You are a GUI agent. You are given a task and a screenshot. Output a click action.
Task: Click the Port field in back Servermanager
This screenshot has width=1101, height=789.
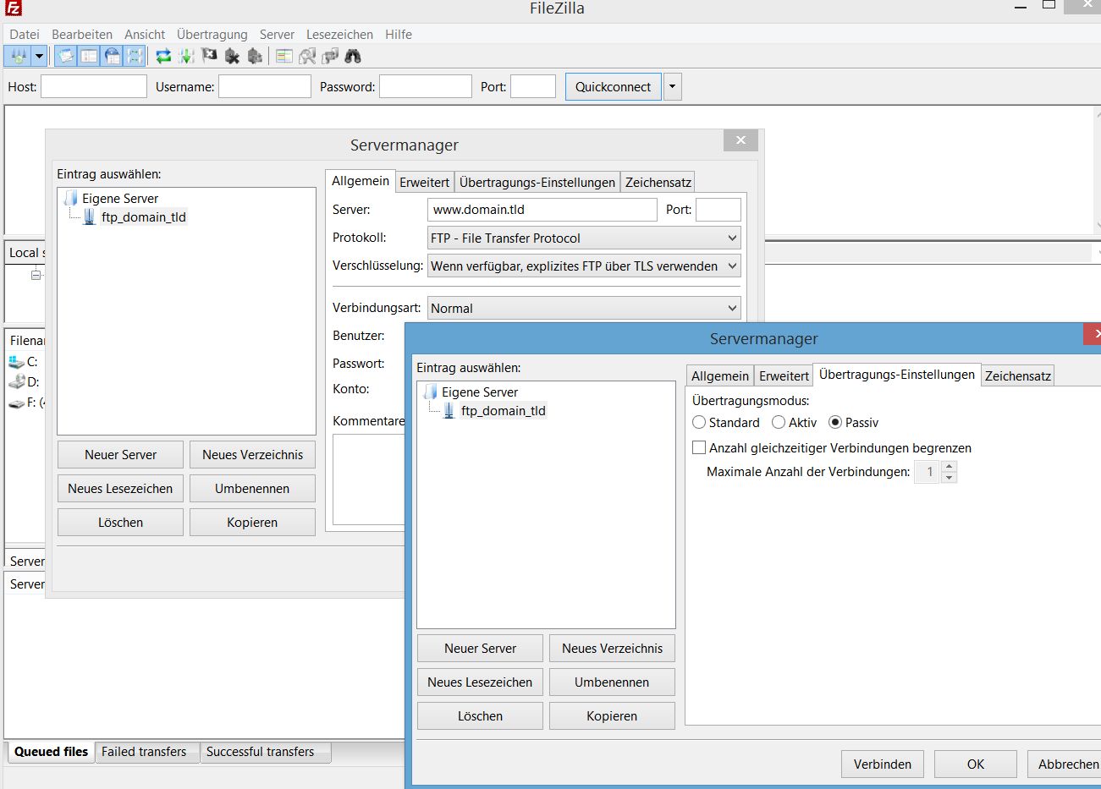[x=718, y=210]
